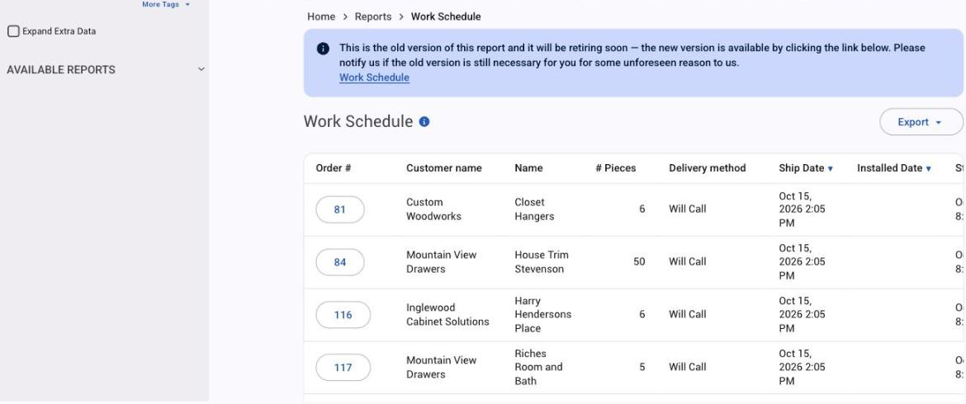Click the ship date in order 117 row
Viewport: 966px width, 404px height.
[802, 367]
